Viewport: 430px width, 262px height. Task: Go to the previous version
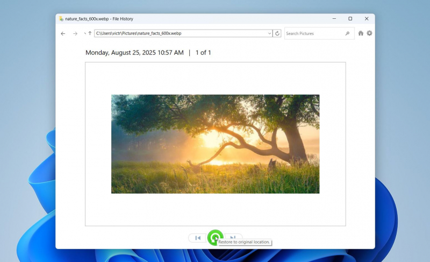pyautogui.click(x=198, y=238)
